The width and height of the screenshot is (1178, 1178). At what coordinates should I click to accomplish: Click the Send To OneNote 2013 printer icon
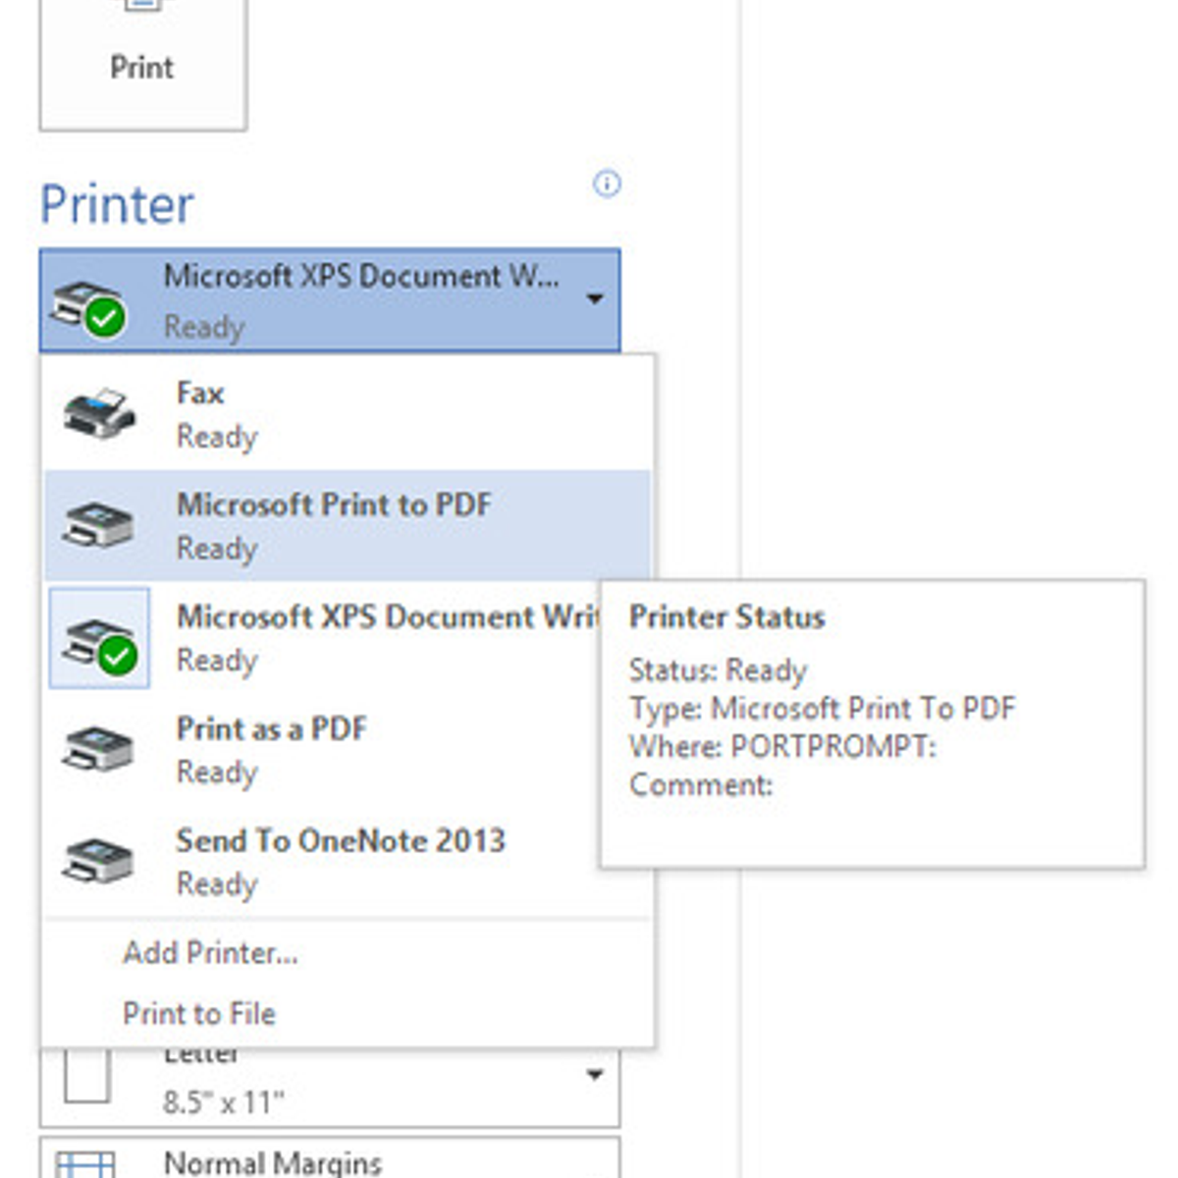click(95, 862)
